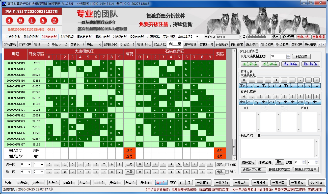Click the speaker icon in the status bar
Viewport: 328px width, 194px height.
click(x=51, y=189)
